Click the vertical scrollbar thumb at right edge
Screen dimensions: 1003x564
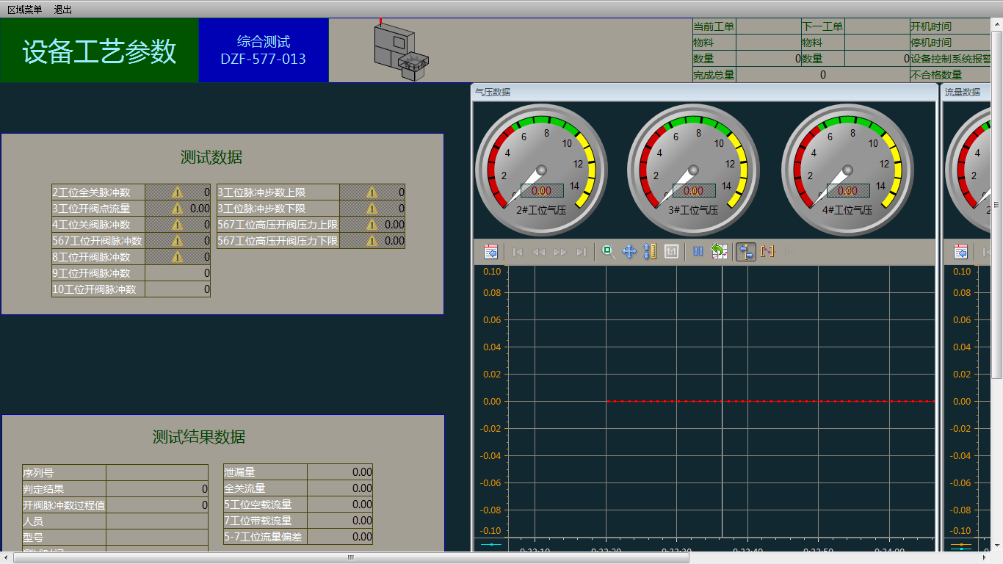click(997, 204)
